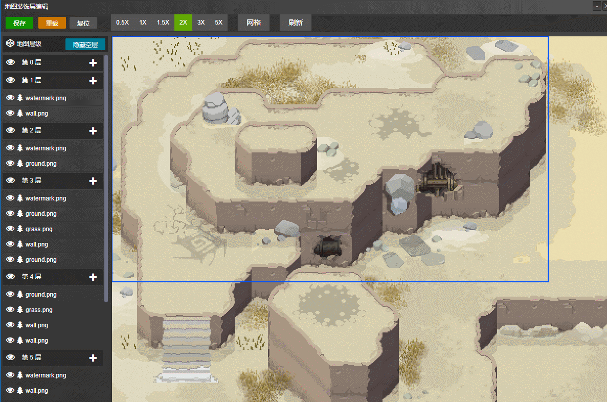Hide ground.png in 第 2 层

coord(10,164)
